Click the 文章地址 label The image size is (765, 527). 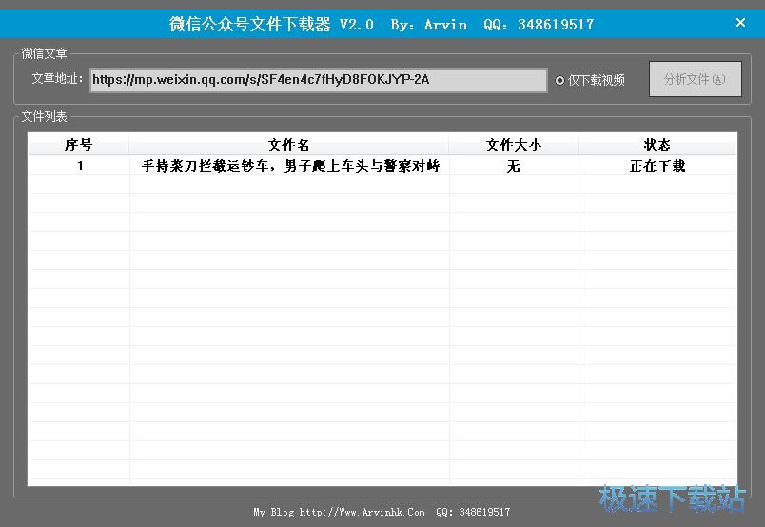point(58,79)
